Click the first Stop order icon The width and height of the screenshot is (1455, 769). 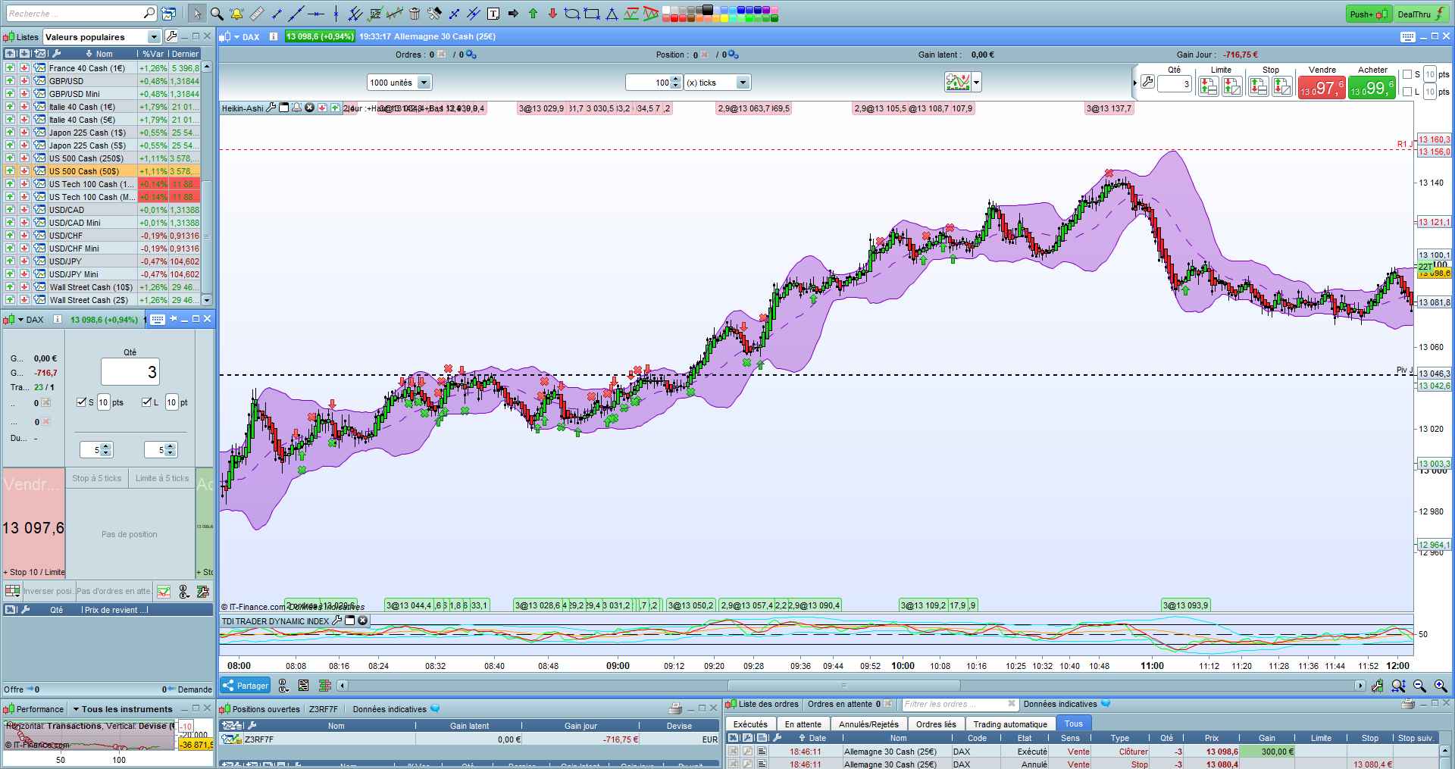pyautogui.click(x=1258, y=87)
